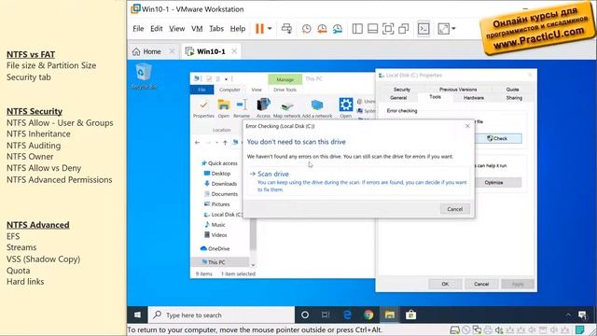The width and height of the screenshot is (597, 336).
Task: Cancel the Error Checking dialog
Action: click(454, 209)
